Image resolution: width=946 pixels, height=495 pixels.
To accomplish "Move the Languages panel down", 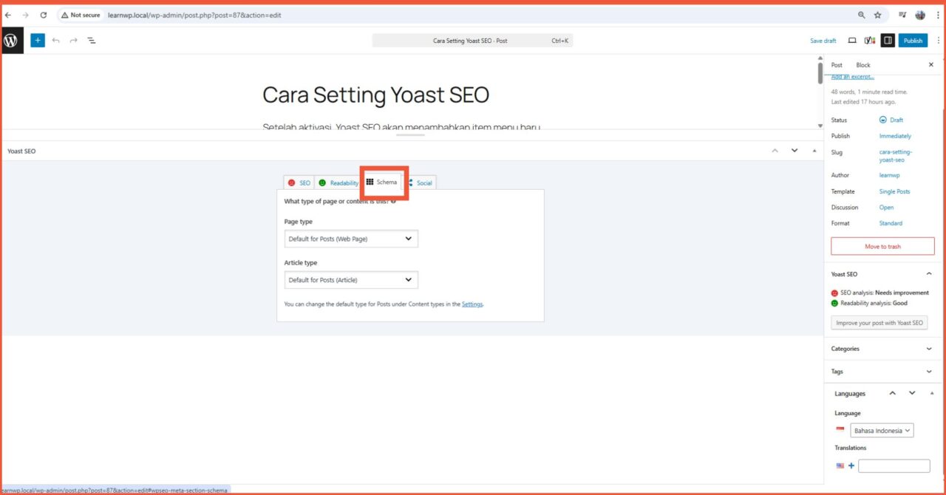I will pyautogui.click(x=912, y=393).
